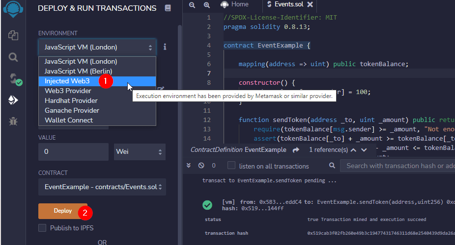Choose Injected Web3 environment
The width and height of the screenshot is (455, 245).
click(97, 81)
